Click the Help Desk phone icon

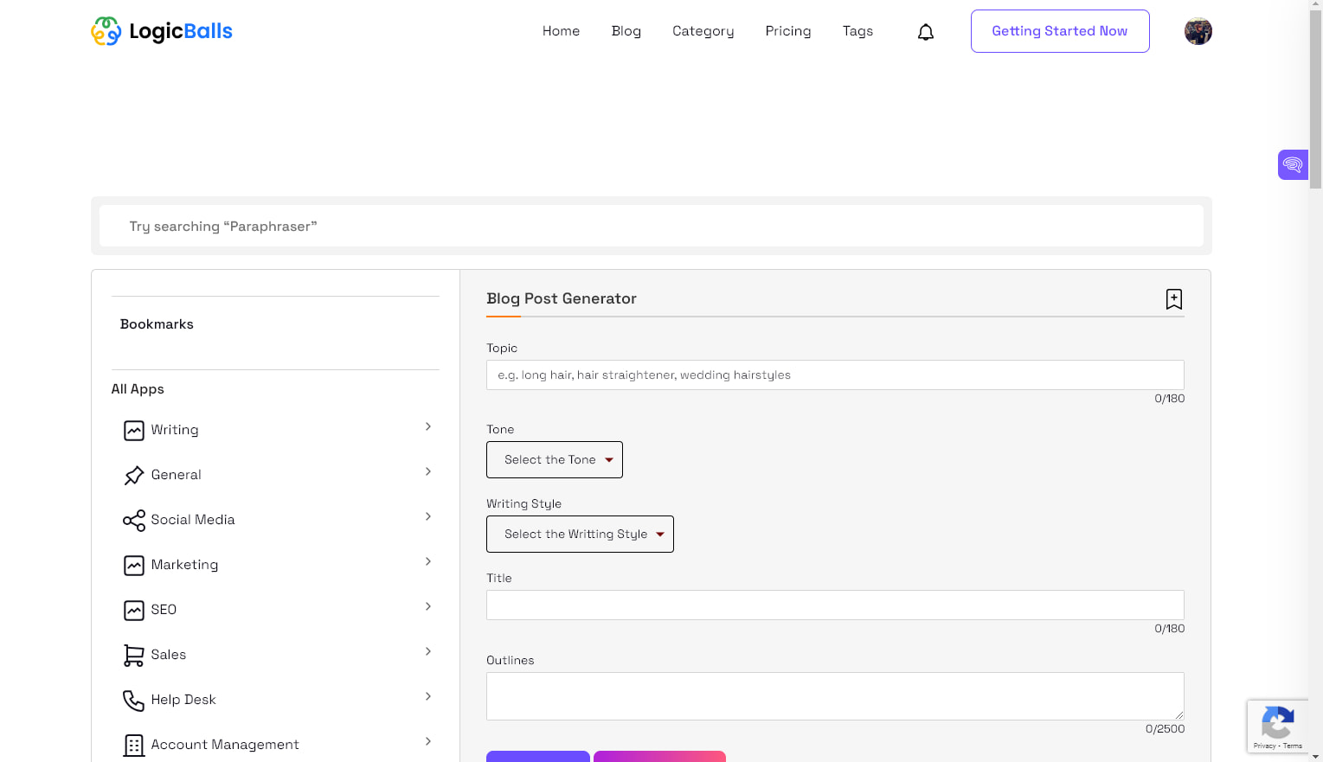tap(133, 699)
